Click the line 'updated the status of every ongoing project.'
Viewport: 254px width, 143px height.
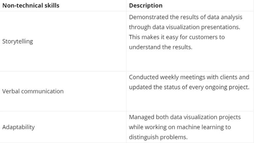coord(189,87)
